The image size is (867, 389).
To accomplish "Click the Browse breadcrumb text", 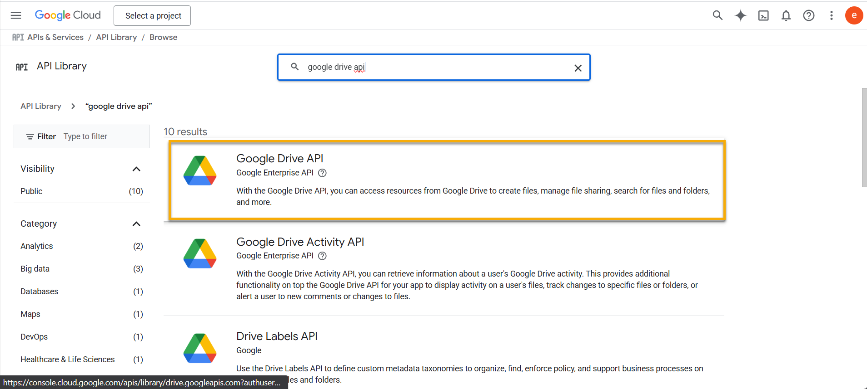I will click(x=163, y=37).
